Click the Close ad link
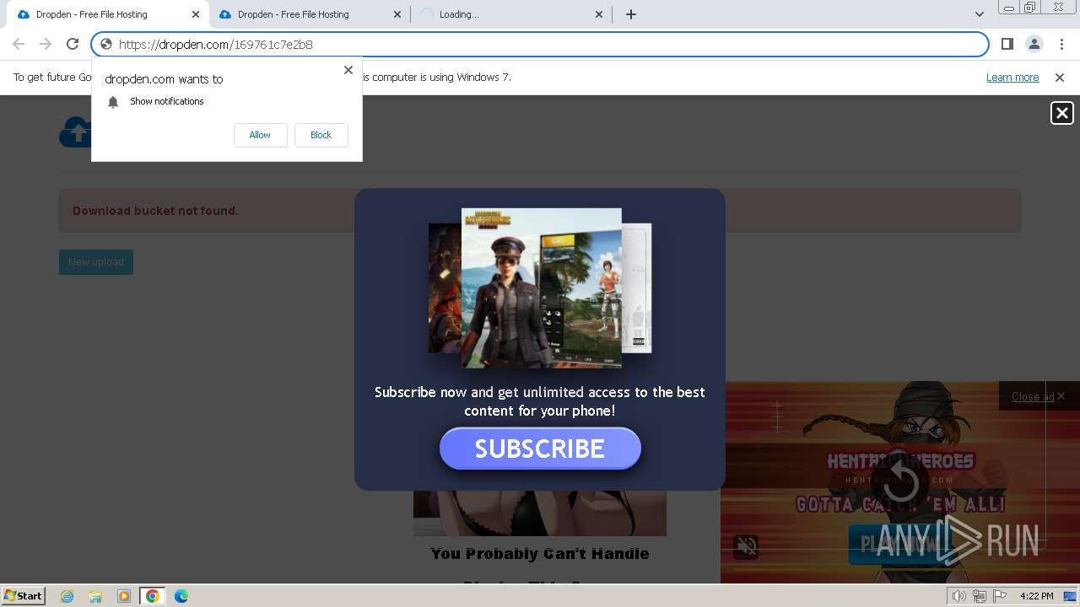This screenshot has width=1080, height=607. [x=1033, y=396]
